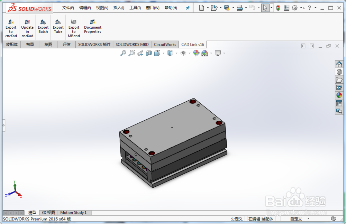The image size is (346, 224).
Task: Click Display Style icon
Action: tap(170, 53)
